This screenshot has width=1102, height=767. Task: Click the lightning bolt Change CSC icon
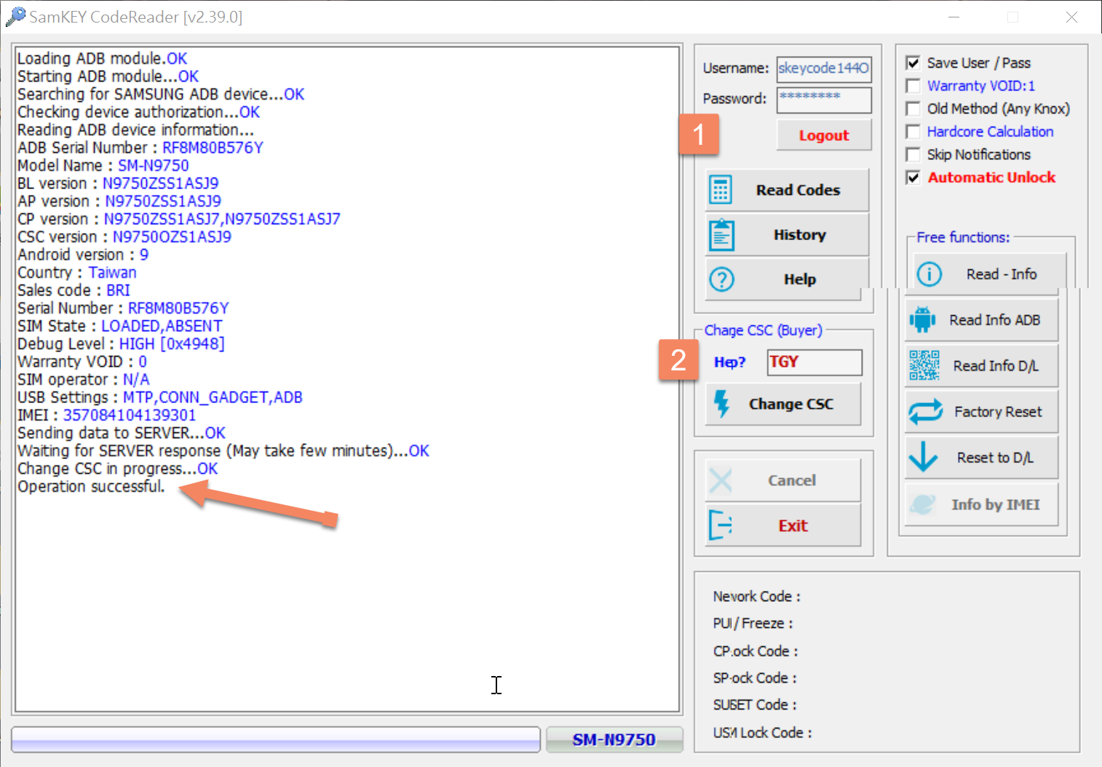721,404
